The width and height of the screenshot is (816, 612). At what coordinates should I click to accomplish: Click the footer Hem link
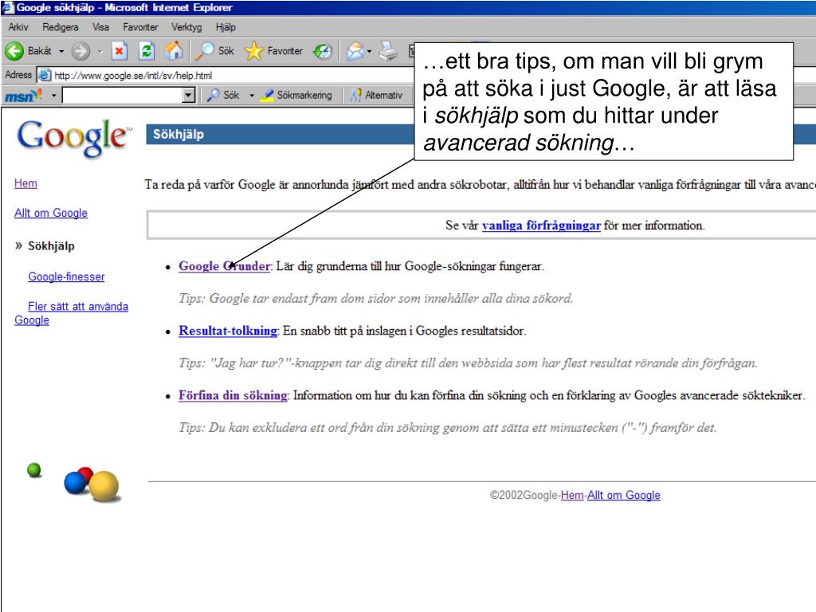[x=572, y=495]
